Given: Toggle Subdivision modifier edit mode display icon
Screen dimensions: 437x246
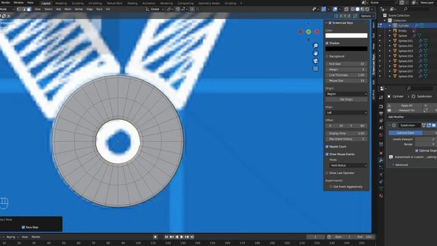Looking at the screenshot, I should pyautogui.click(x=429, y=126).
